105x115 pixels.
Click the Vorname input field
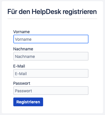51,39
